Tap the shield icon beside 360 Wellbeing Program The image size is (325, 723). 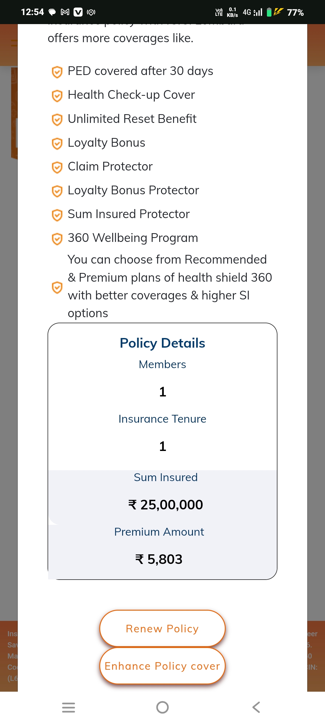pyautogui.click(x=57, y=239)
